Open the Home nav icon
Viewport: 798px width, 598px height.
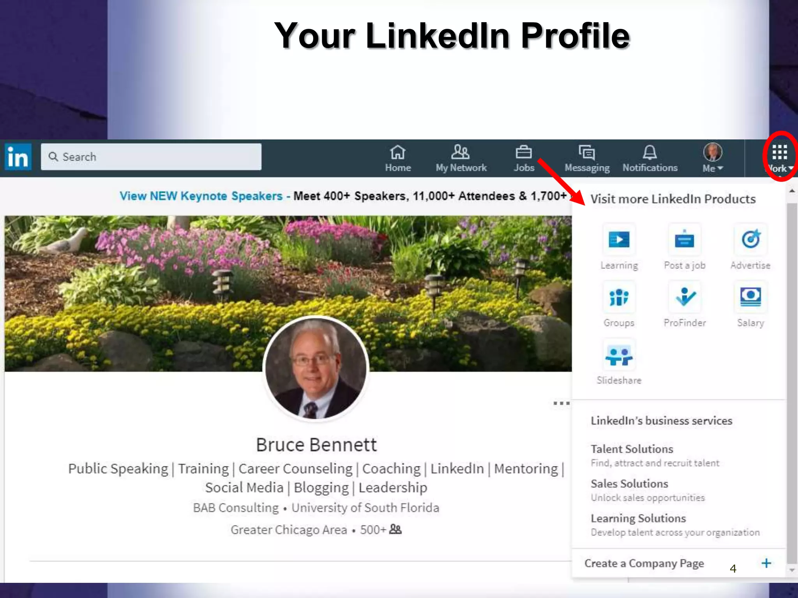coord(398,158)
